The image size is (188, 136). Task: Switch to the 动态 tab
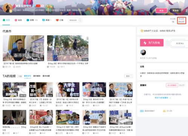tap(18, 20)
